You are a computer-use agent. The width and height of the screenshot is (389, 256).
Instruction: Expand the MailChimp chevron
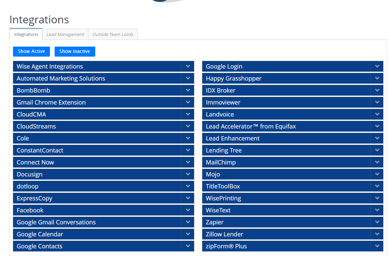pos(377,162)
